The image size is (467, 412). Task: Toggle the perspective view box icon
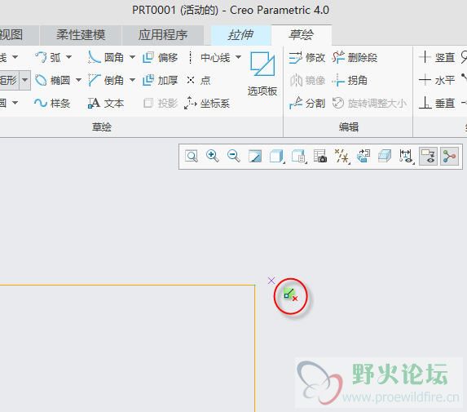tap(385, 156)
